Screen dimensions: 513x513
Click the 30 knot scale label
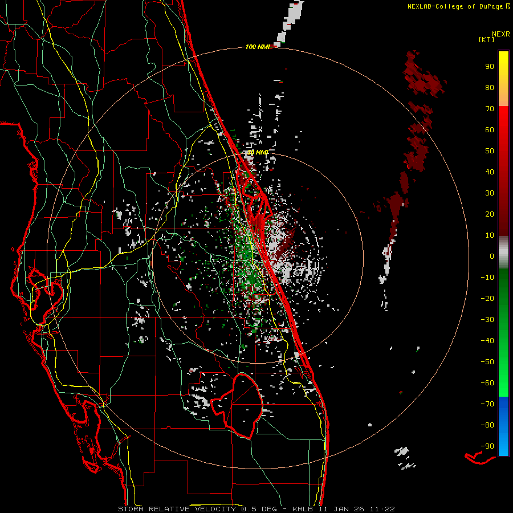pos(490,193)
